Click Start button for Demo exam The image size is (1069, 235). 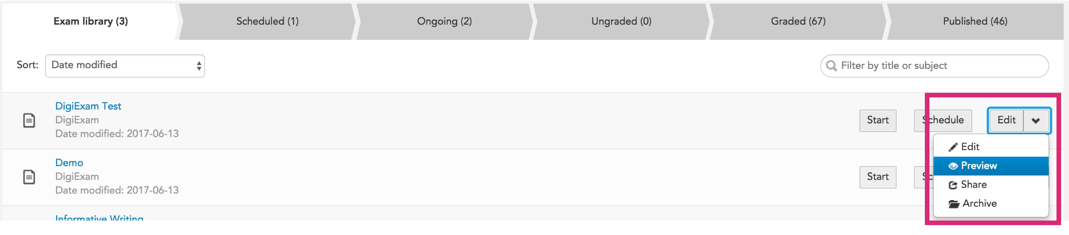pyautogui.click(x=878, y=177)
